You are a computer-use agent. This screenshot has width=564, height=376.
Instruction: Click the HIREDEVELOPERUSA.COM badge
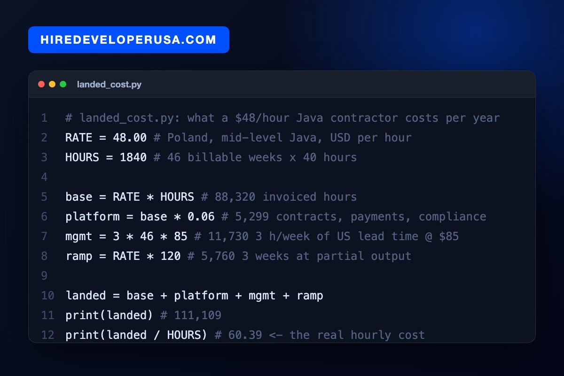pyautogui.click(x=129, y=39)
